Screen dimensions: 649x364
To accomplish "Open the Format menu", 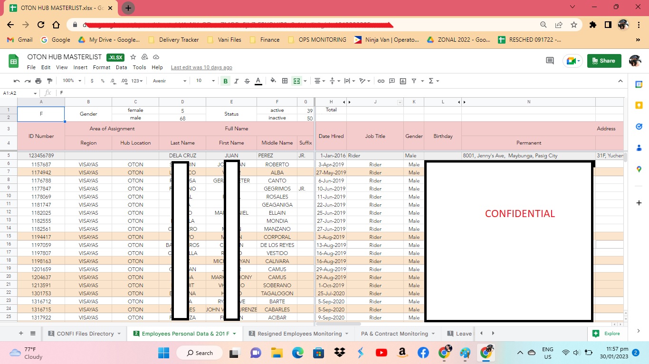I will (x=101, y=67).
